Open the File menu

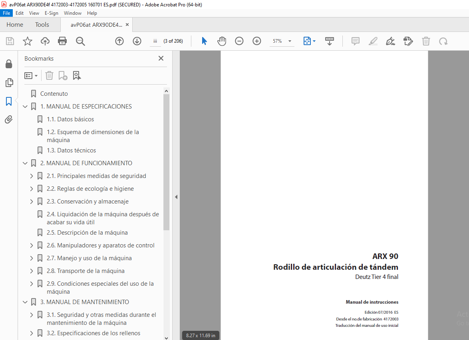point(6,13)
